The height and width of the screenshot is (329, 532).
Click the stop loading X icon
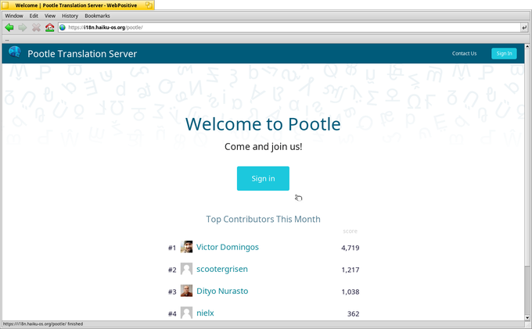(36, 27)
